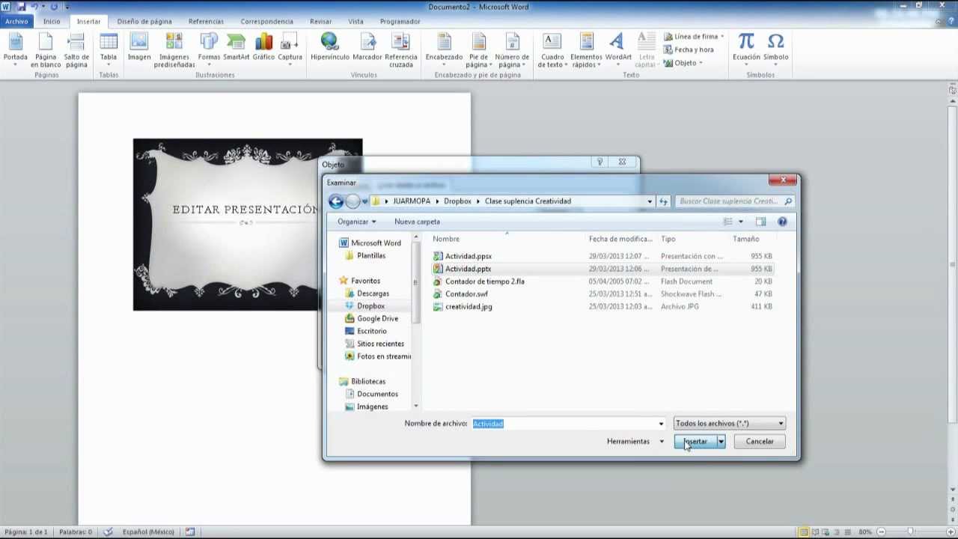This screenshot has height=539, width=958.
Task: Switch to the Revisar tab
Action: point(320,22)
